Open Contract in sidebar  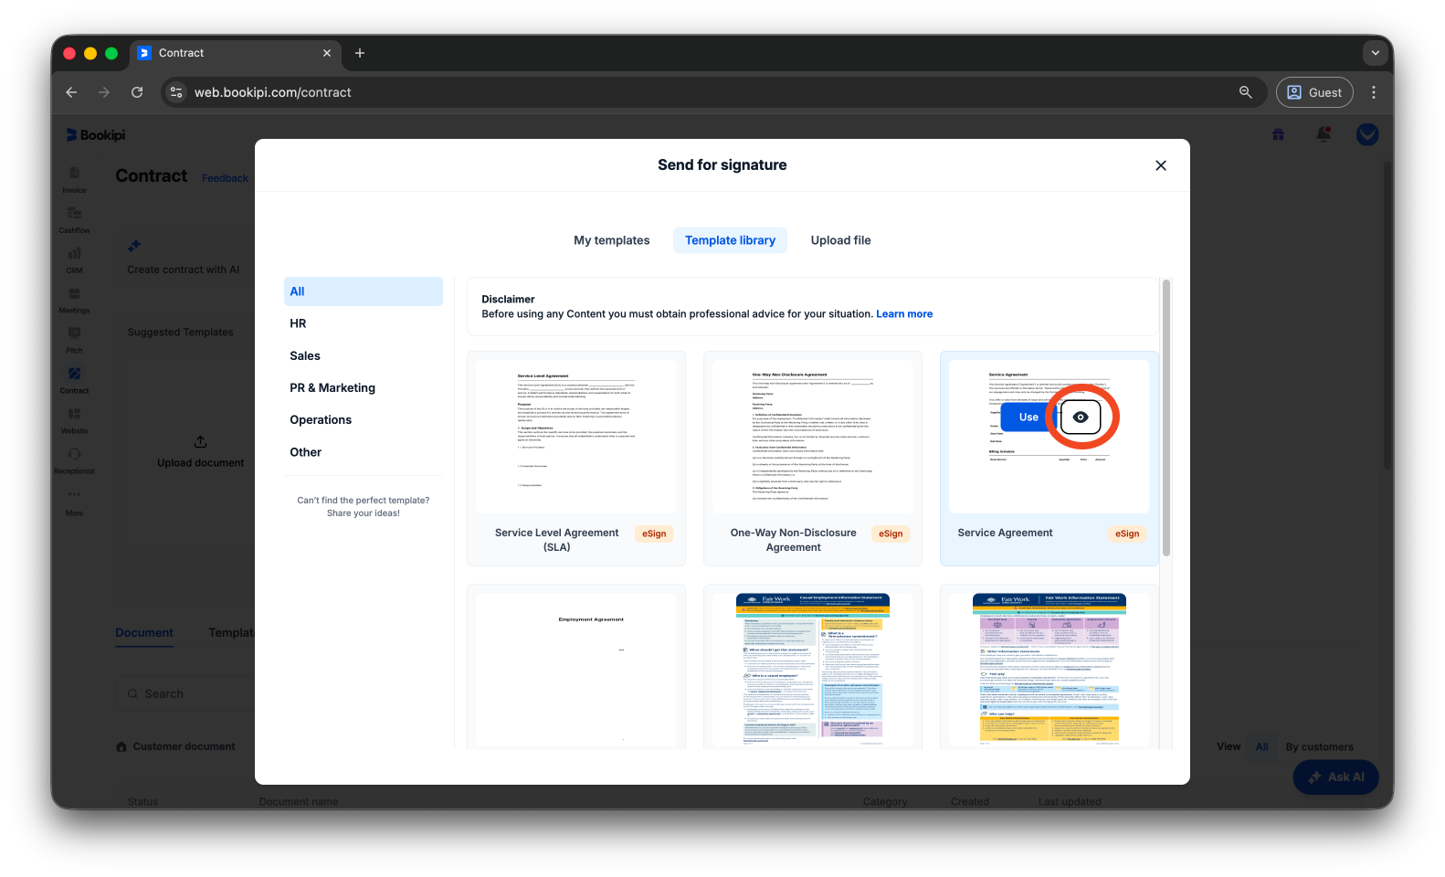[74, 381]
